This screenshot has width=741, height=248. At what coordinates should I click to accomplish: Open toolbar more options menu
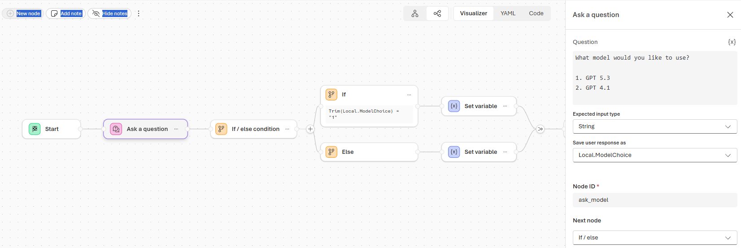pos(139,13)
